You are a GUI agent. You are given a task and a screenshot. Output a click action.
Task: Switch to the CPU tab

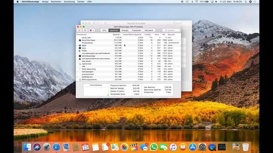(104, 30)
